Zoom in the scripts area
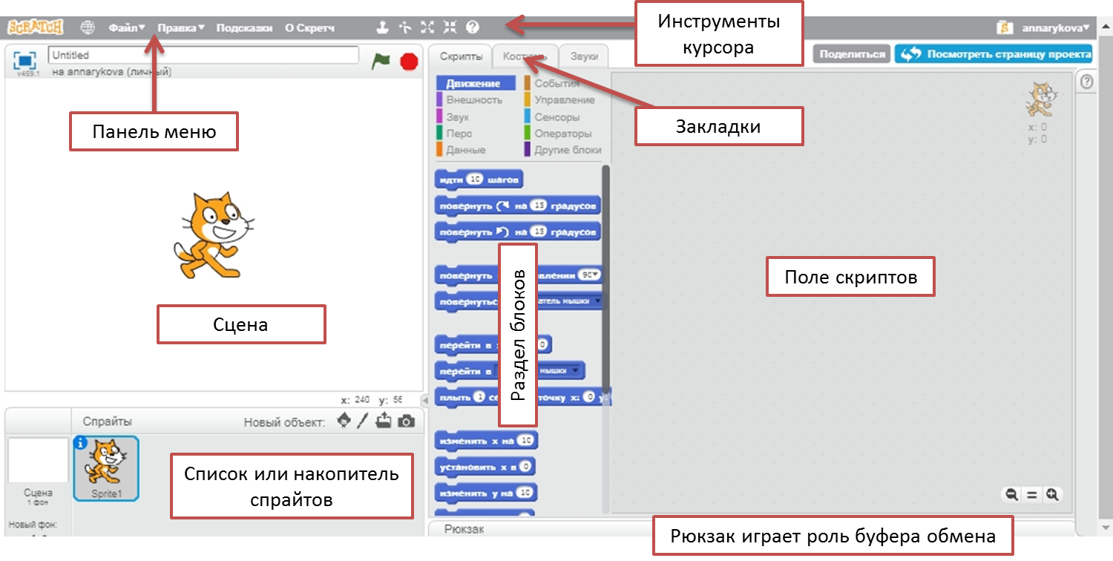The image size is (1113, 561). (x=1051, y=494)
